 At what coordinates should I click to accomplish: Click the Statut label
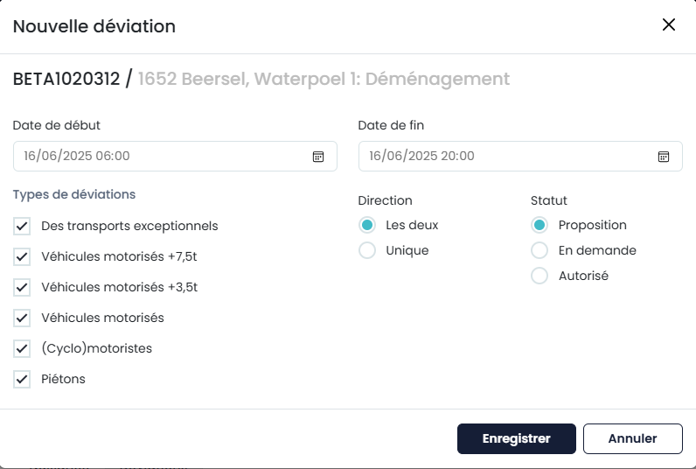[x=549, y=200]
